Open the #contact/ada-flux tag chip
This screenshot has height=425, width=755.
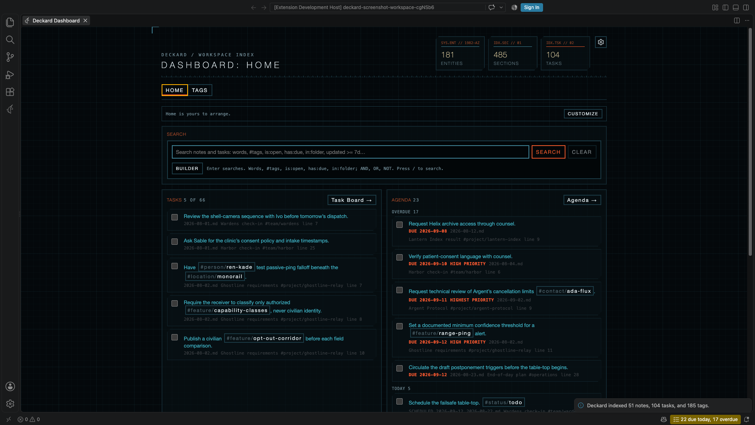(x=565, y=291)
